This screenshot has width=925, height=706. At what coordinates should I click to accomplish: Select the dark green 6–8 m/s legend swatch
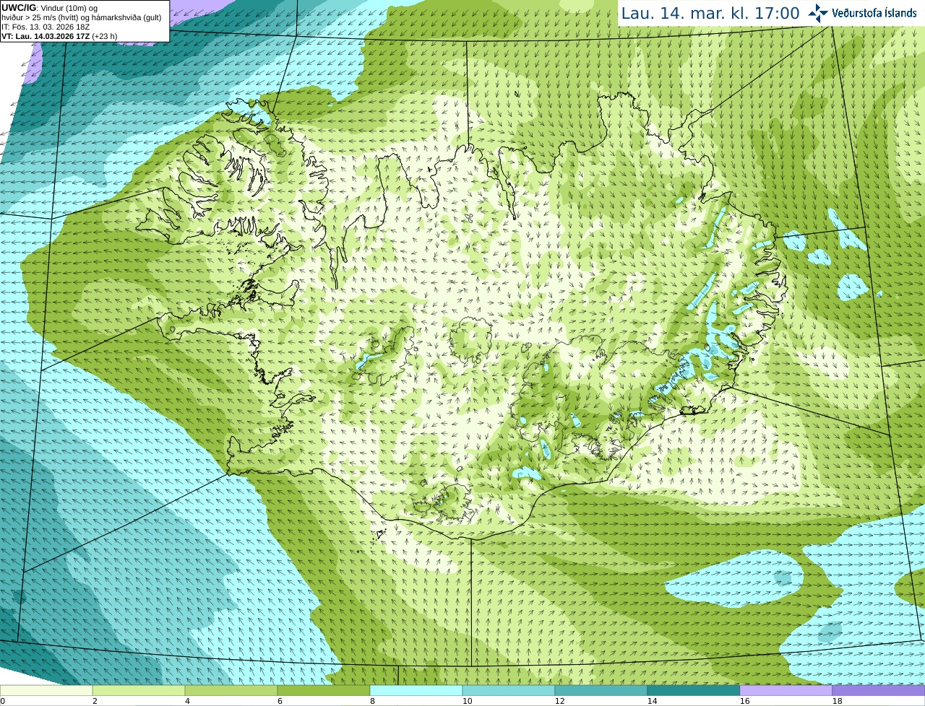pyautogui.click(x=324, y=691)
